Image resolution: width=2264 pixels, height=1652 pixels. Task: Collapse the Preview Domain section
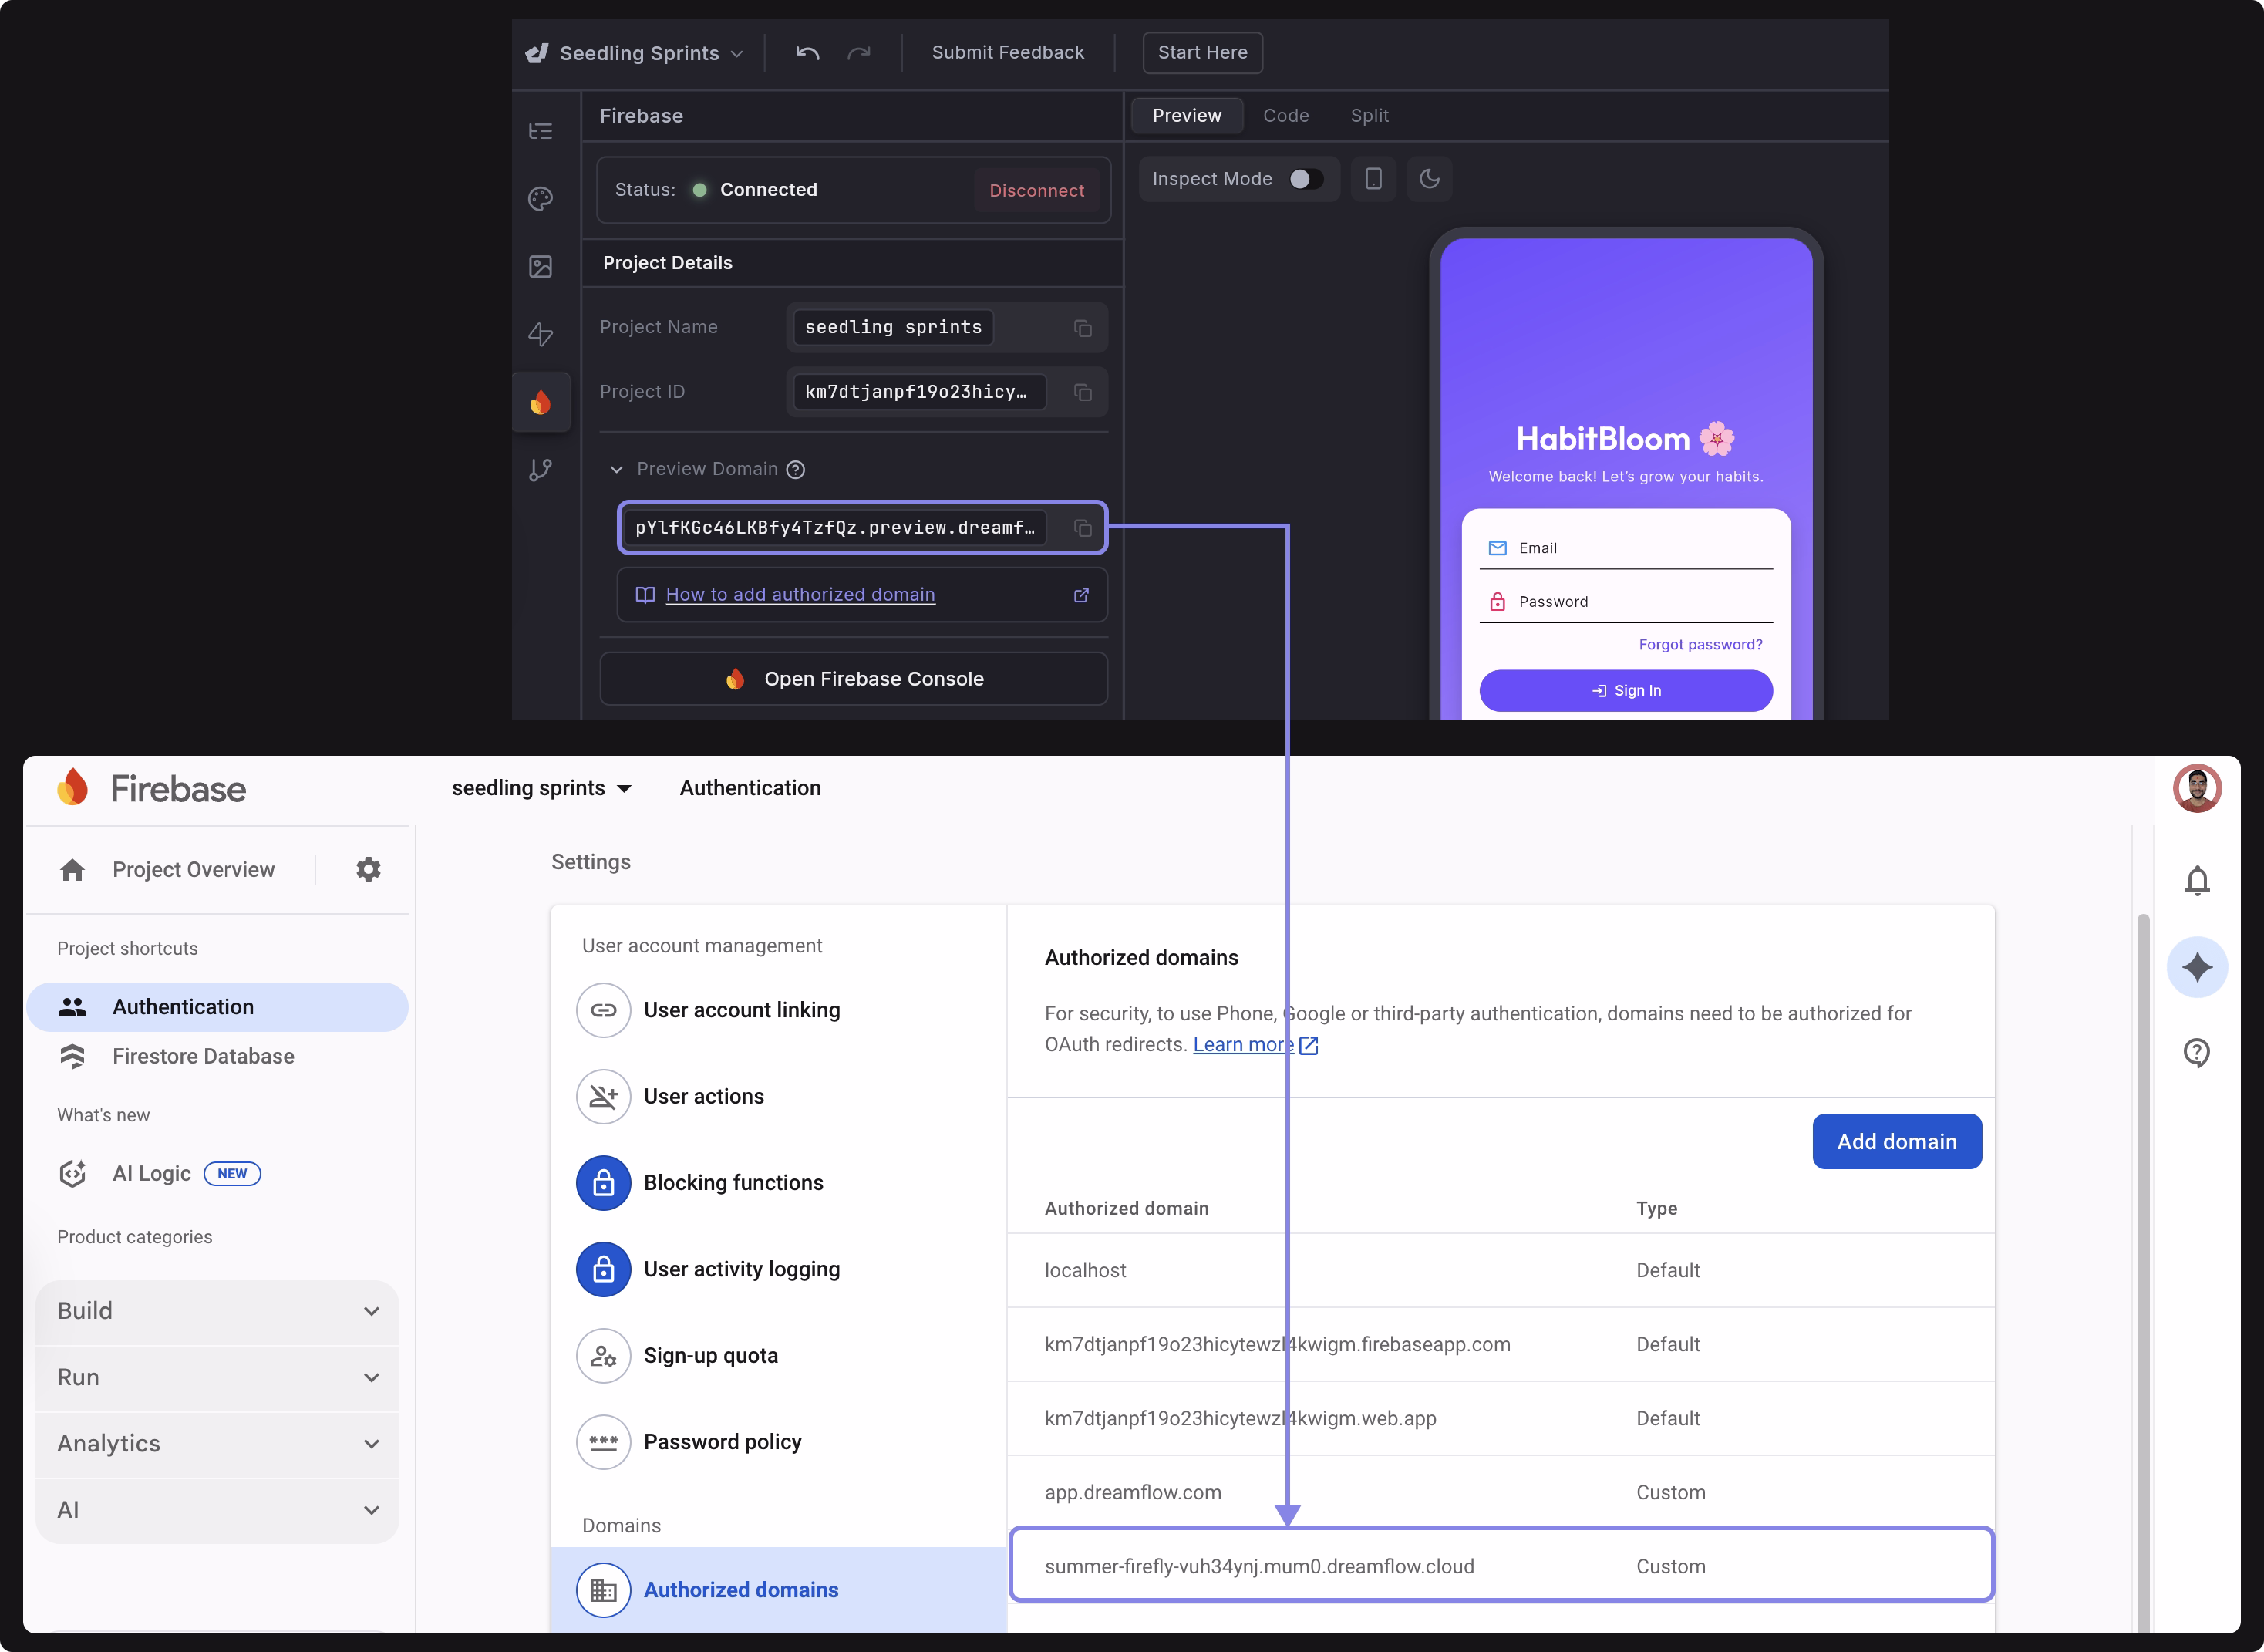click(617, 469)
